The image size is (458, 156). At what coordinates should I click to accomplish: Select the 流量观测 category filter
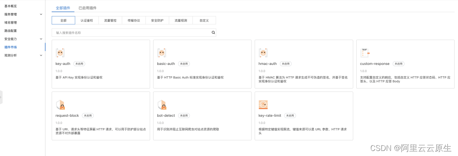coord(181,20)
